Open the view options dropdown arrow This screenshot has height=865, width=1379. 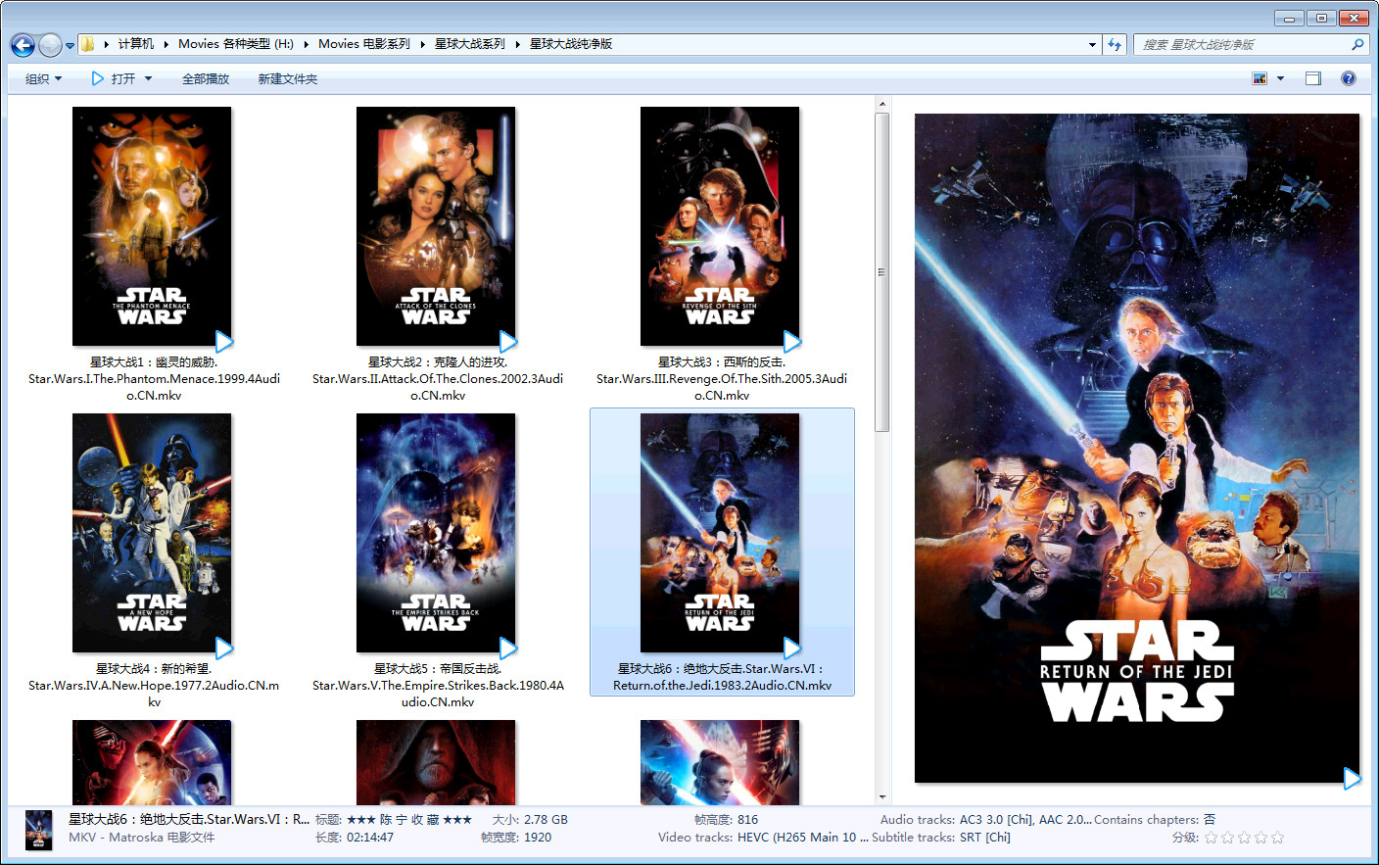point(1280,78)
